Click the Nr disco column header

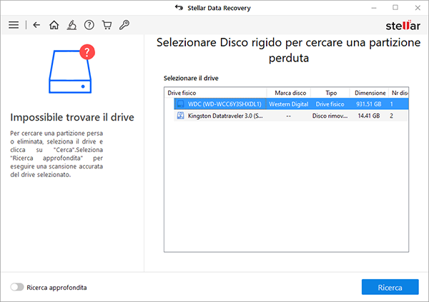tap(399, 93)
